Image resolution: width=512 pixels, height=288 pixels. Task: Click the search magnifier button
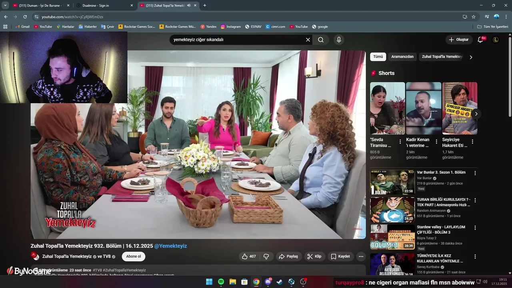tap(321, 40)
